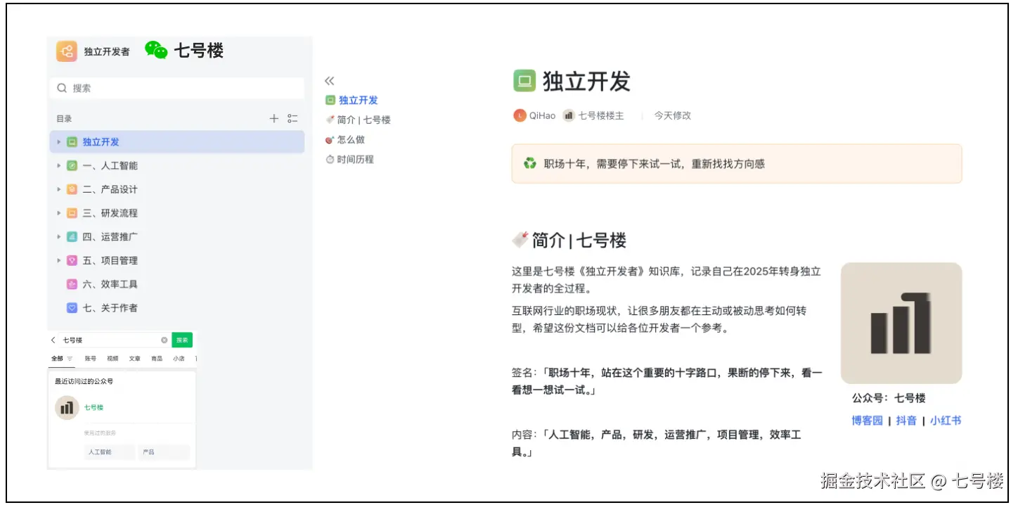Switch to the 视频 tab
Image resolution: width=1018 pixels, height=505 pixels.
pyautogui.click(x=112, y=358)
